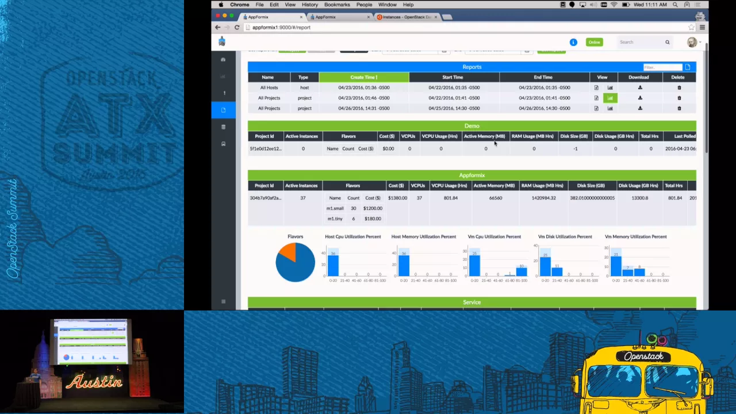This screenshot has width=736, height=414.
Task: Click the Wi-Fi status icon
Action: point(614,5)
